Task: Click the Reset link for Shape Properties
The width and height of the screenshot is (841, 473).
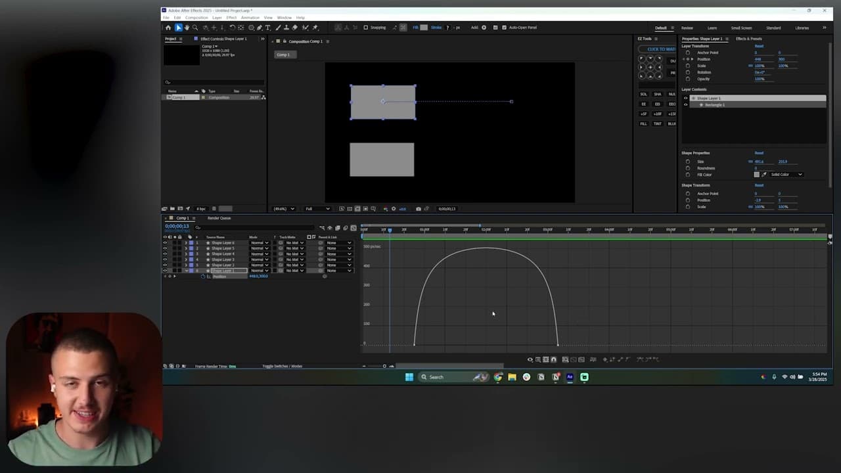Action: (759, 152)
